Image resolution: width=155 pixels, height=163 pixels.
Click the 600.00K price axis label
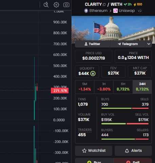pyautogui.click(x=60, y=55)
